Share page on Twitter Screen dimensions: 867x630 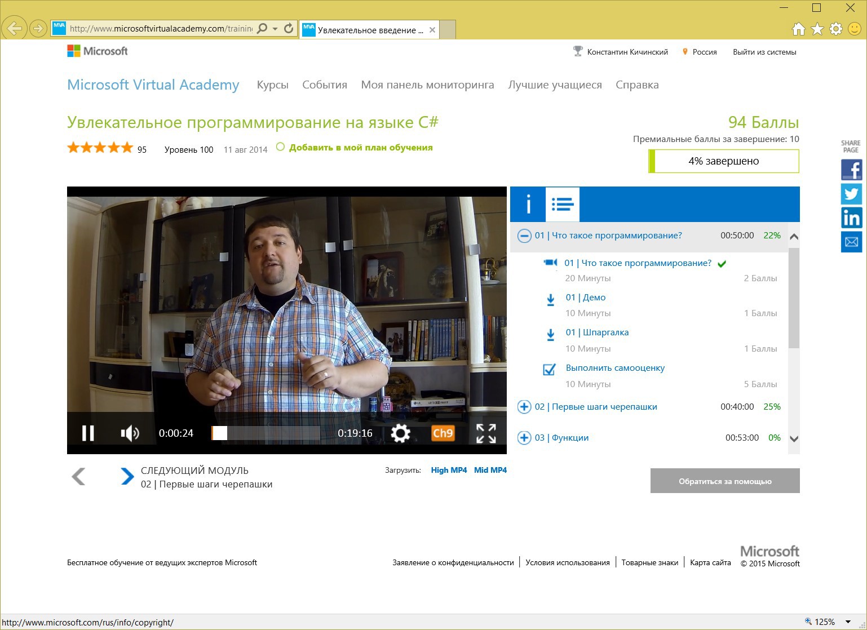[x=851, y=194]
